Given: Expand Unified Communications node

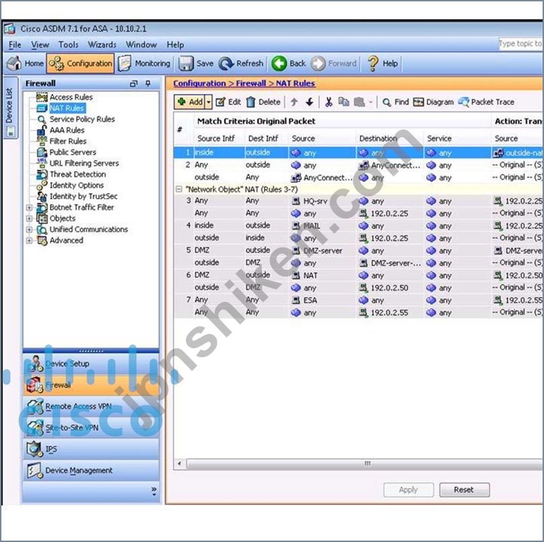Looking at the screenshot, I should [x=30, y=229].
